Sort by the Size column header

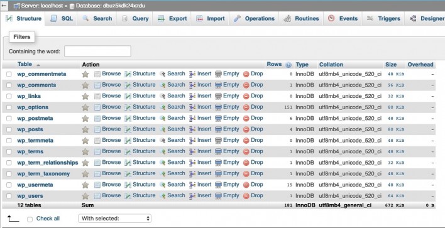[390, 65]
